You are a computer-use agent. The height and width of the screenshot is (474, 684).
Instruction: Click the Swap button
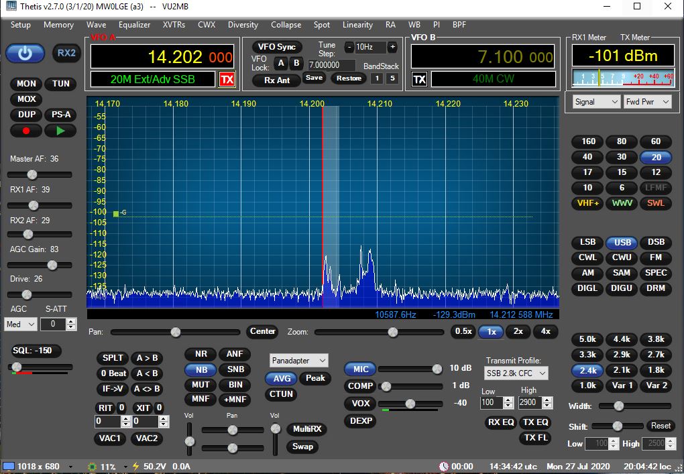click(302, 447)
